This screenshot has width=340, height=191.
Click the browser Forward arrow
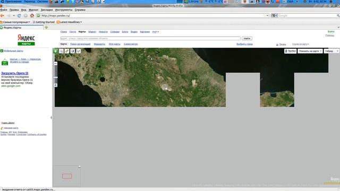tap(8, 15)
